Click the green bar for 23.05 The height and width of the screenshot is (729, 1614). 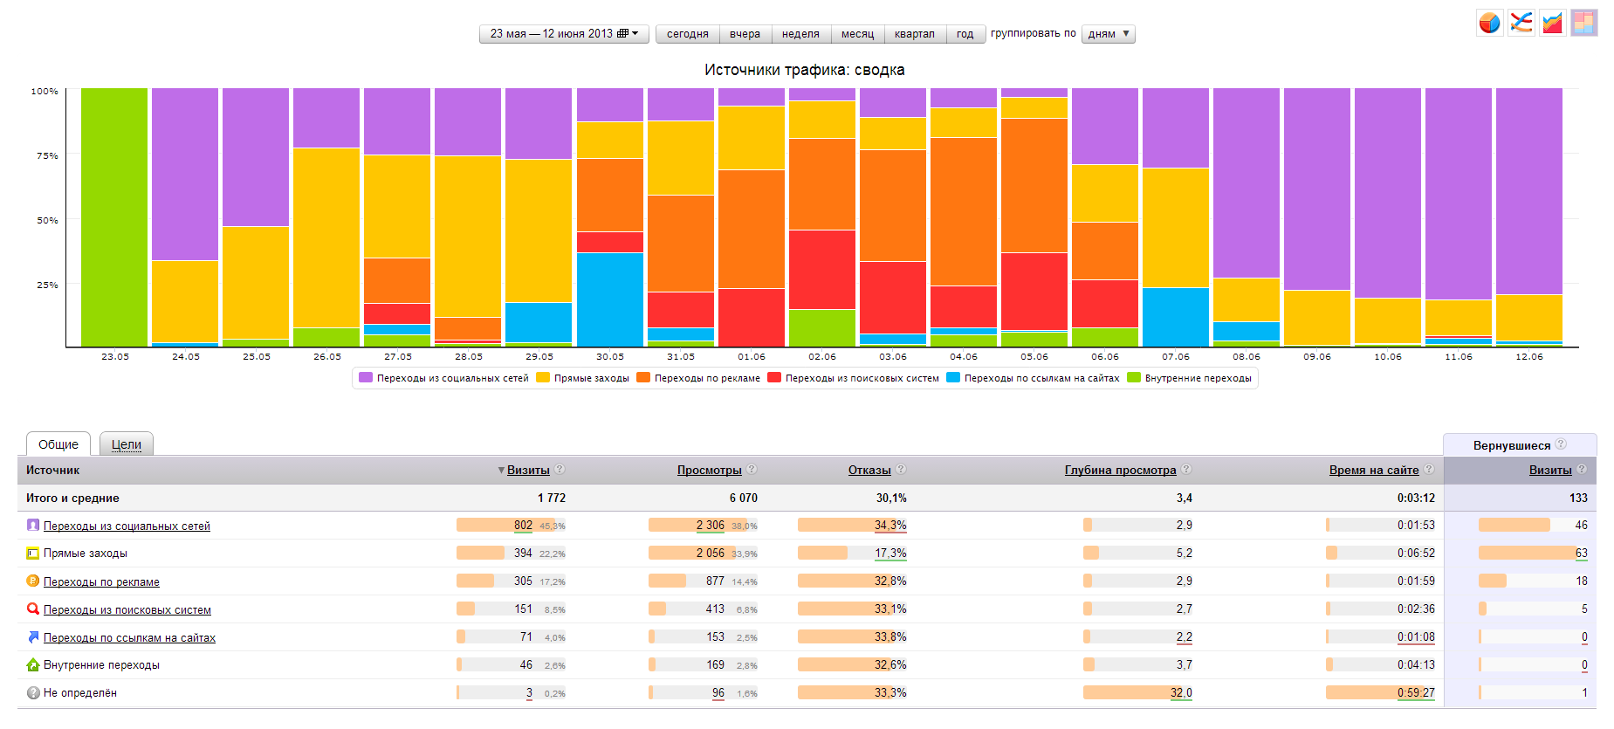tap(114, 217)
